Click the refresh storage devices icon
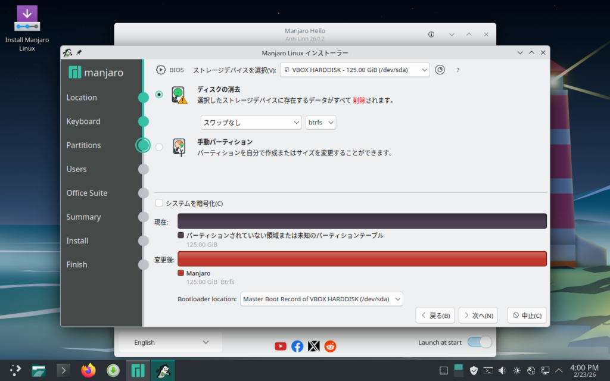610x381 pixels. 440,70
